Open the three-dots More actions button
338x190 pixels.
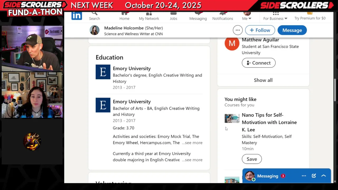238,30
